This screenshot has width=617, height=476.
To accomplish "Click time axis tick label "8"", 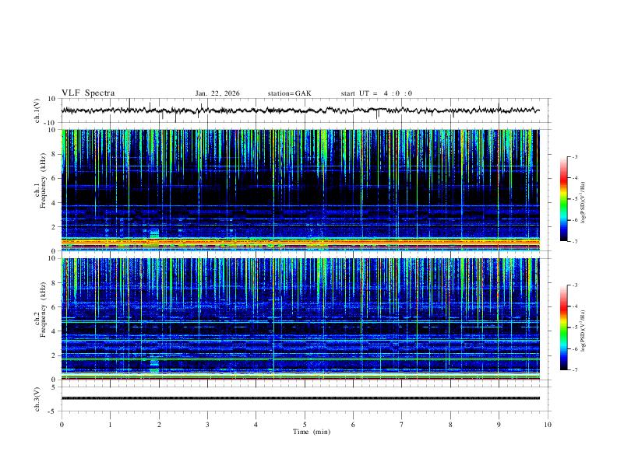I will tap(450, 425).
